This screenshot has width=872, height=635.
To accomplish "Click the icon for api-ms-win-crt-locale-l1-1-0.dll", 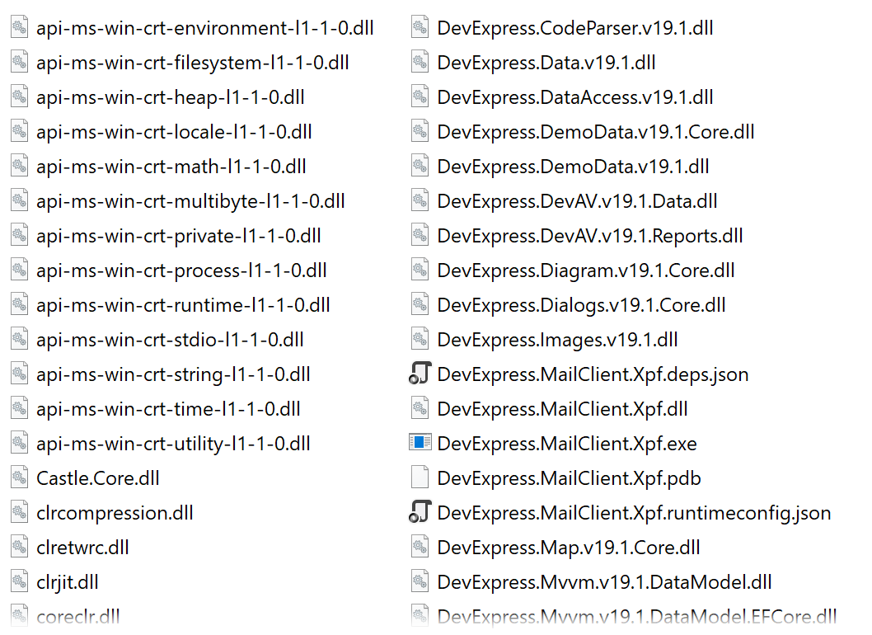I will tap(20, 131).
